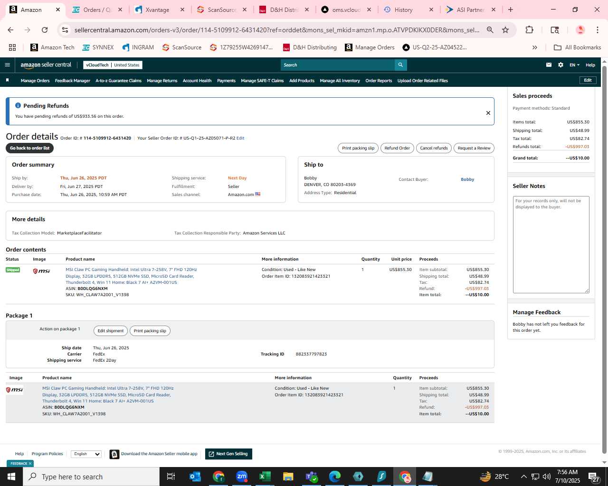The width and height of the screenshot is (608, 486).
Task: Open Microsoft Teams from the taskbar
Action: tap(312, 477)
